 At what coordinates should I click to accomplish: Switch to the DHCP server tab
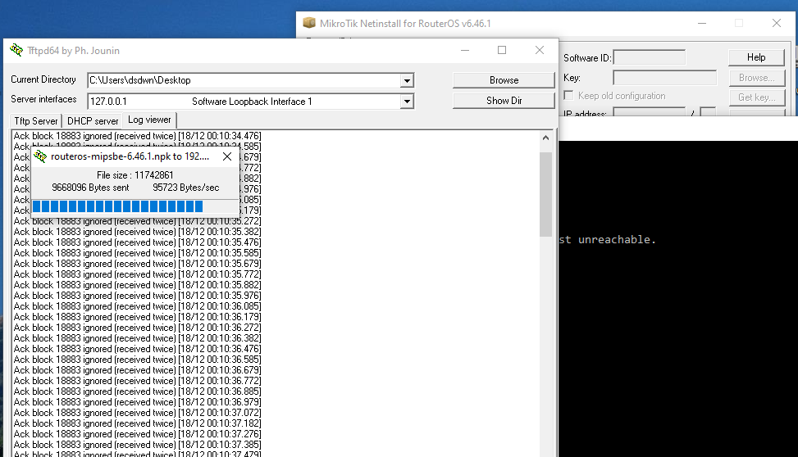click(x=93, y=121)
